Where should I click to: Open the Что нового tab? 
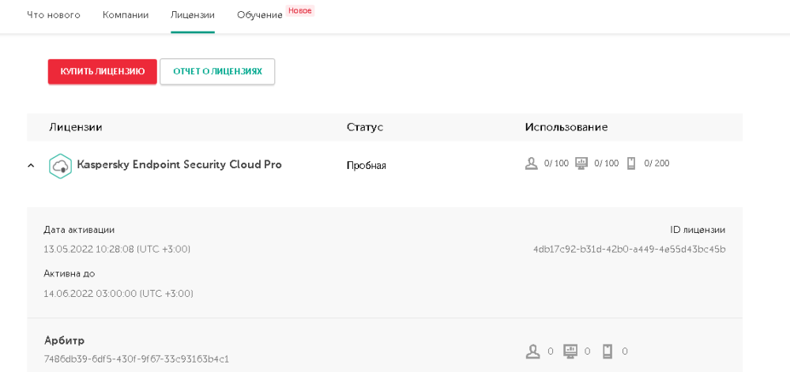coord(54,15)
